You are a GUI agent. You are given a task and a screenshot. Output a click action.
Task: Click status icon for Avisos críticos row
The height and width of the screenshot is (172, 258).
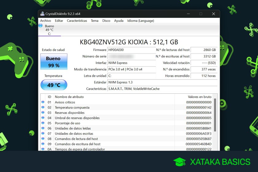pyautogui.click(x=43, y=102)
